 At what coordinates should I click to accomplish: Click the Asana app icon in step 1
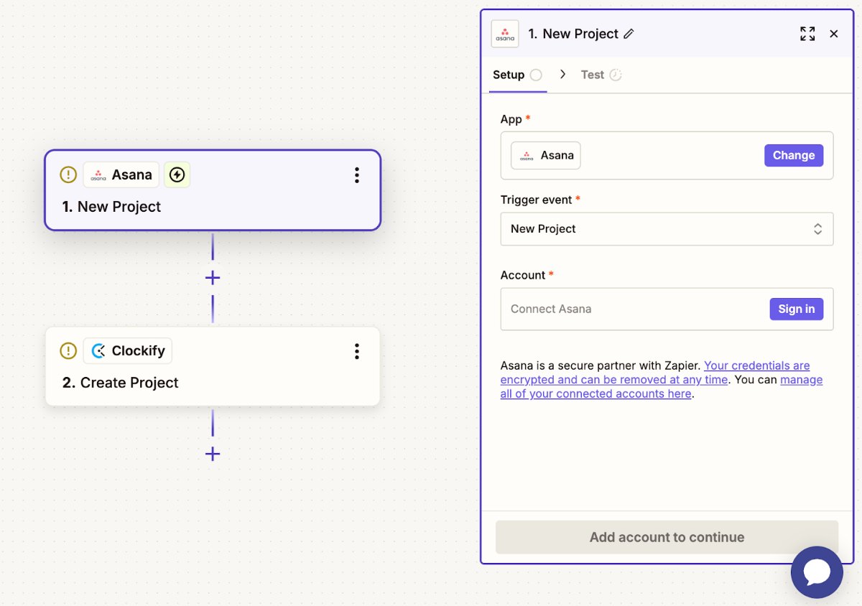(100, 174)
